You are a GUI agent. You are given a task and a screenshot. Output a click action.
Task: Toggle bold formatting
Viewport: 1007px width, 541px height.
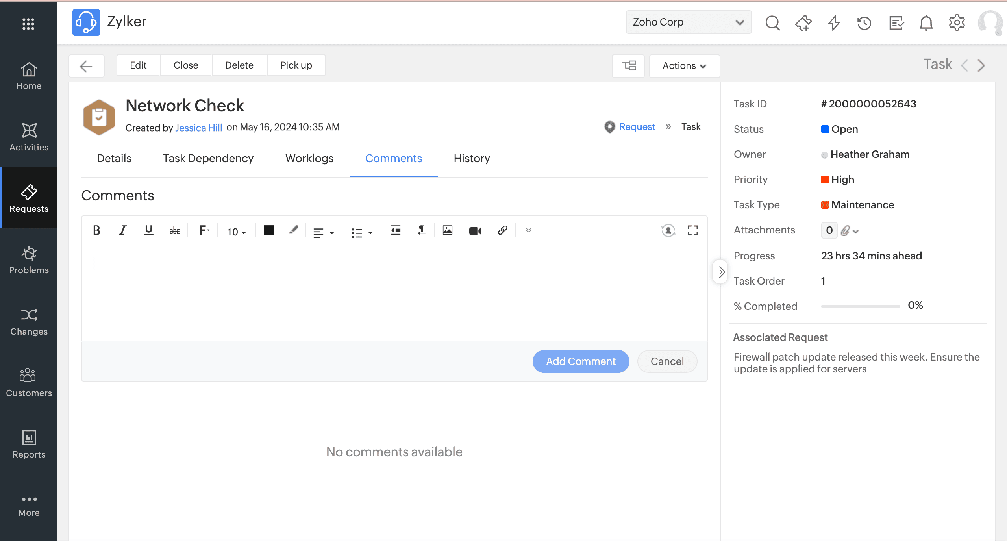pyautogui.click(x=96, y=230)
